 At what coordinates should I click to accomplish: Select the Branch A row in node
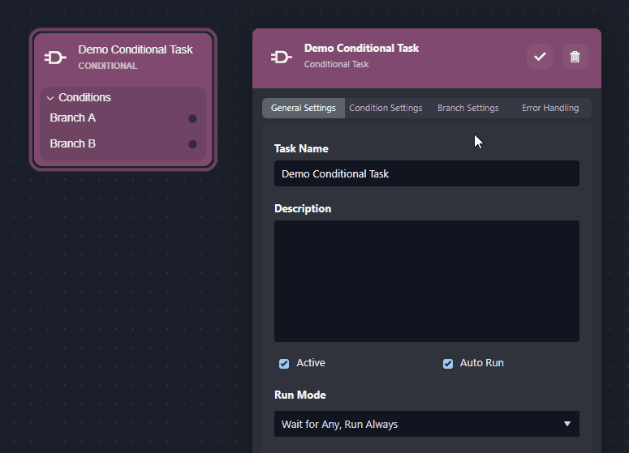tap(73, 118)
